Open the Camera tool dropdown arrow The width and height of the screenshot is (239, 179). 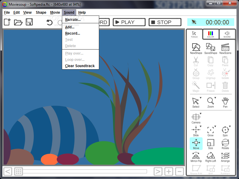(200, 114)
